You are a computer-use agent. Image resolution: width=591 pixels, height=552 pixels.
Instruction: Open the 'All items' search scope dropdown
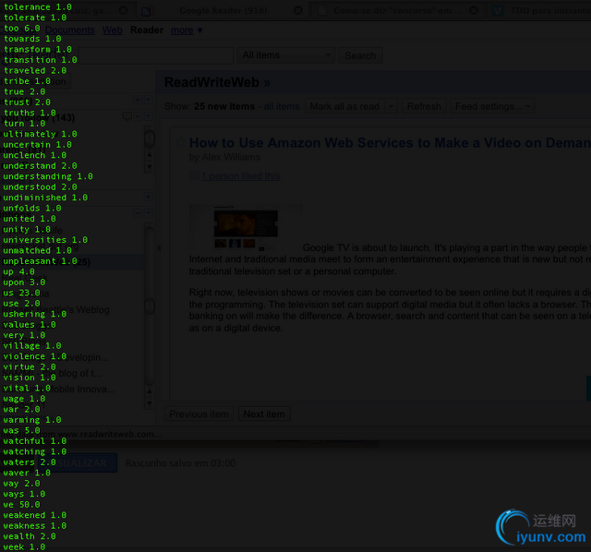pyautogui.click(x=285, y=55)
